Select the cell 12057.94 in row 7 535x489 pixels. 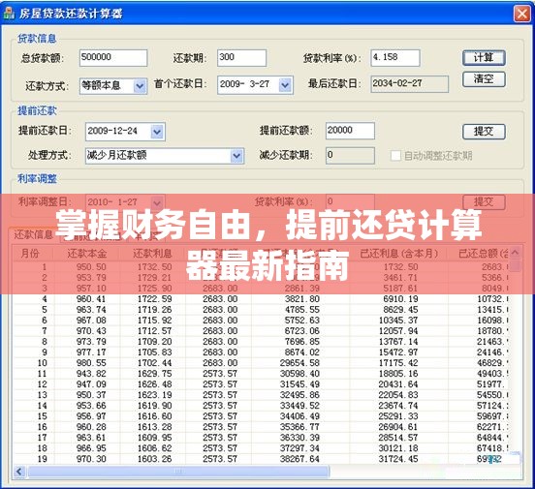coord(398,331)
